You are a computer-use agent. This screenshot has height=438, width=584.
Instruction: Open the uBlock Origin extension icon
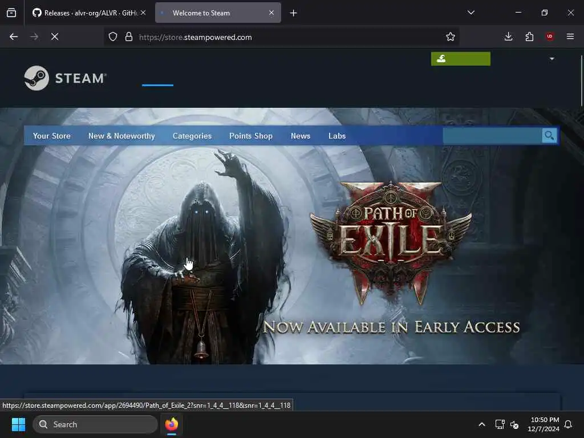tap(549, 36)
